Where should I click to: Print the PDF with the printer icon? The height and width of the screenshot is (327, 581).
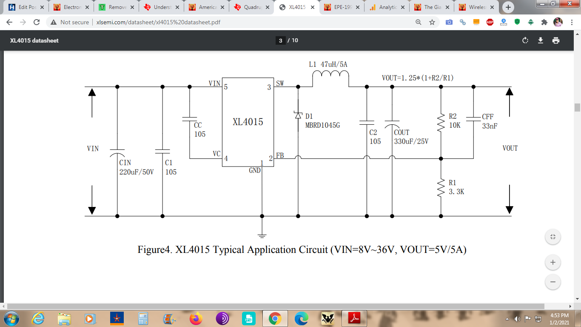click(556, 40)
